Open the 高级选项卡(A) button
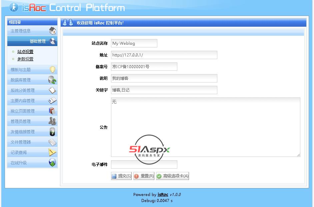This screenshot has width=314, height=207. pyautogui.click(x=172, y=176)
